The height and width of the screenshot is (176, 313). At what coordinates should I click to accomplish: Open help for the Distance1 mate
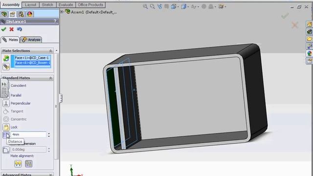pyautogui.click(x=55, y=21)
